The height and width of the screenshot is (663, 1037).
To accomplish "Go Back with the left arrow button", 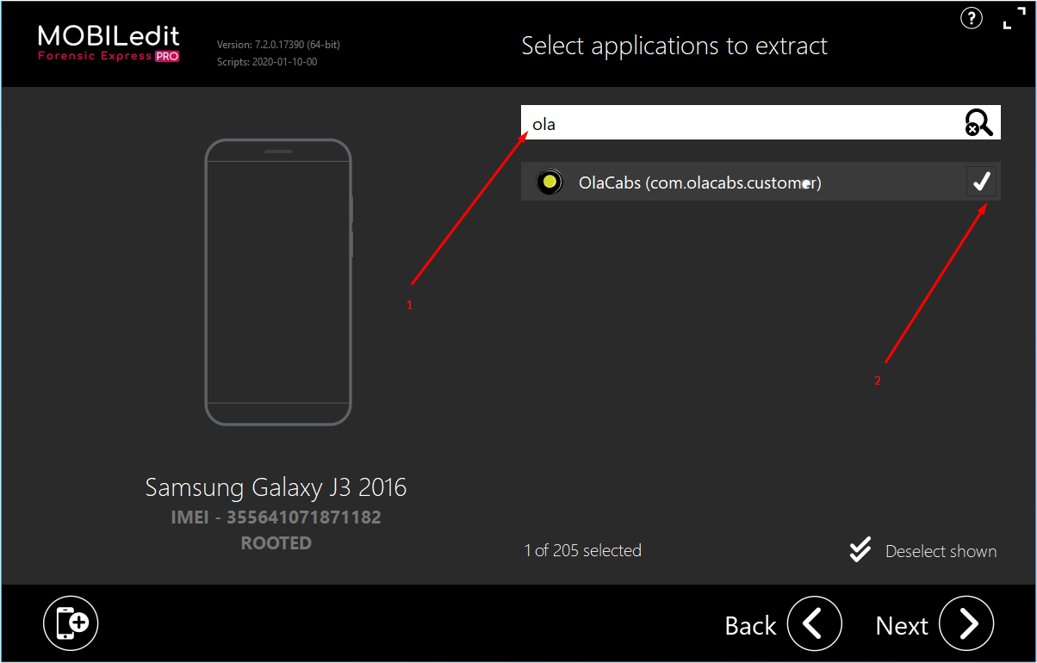I will [814, 623].
